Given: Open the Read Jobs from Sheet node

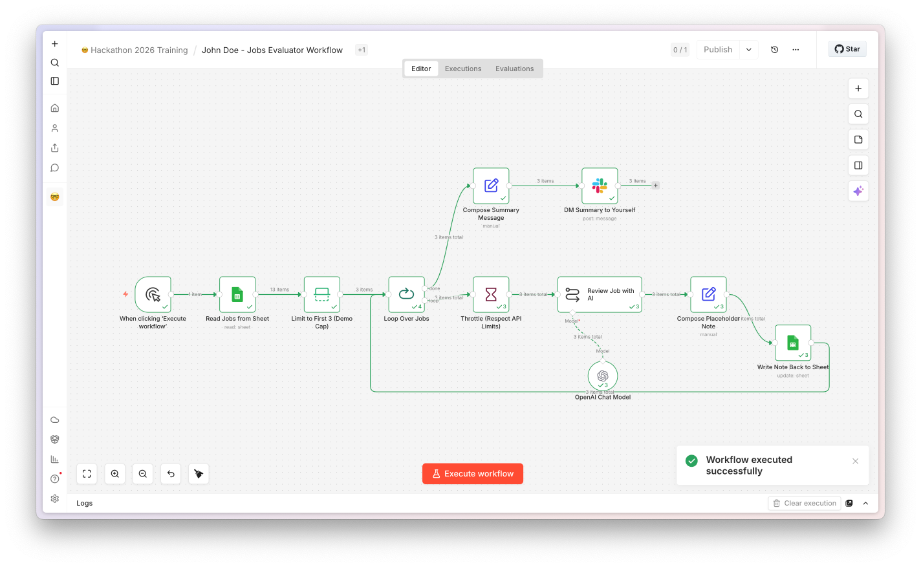Looking at the screenshot, I should [237, 295].
